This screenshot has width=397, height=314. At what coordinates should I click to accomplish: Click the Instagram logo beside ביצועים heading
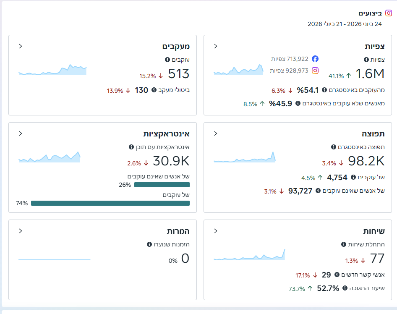(x=388, y=13)
